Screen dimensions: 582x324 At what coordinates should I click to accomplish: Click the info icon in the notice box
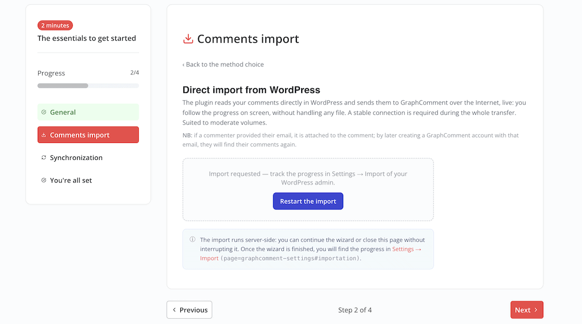coord(193,239)
